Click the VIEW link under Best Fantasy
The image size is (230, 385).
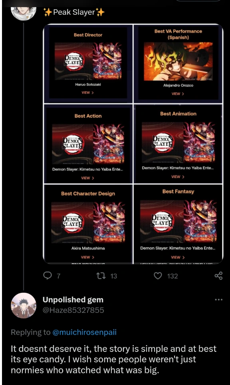pos(178,257)
